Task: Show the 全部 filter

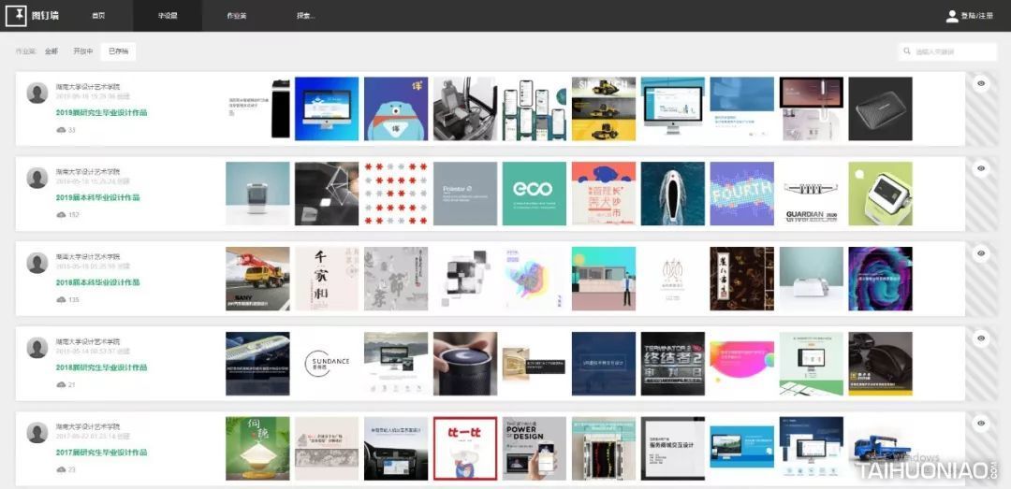Action: (51, 51)
